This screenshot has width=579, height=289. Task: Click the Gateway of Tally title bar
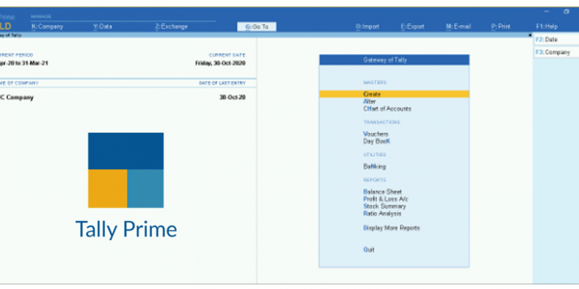click(394, 60)
